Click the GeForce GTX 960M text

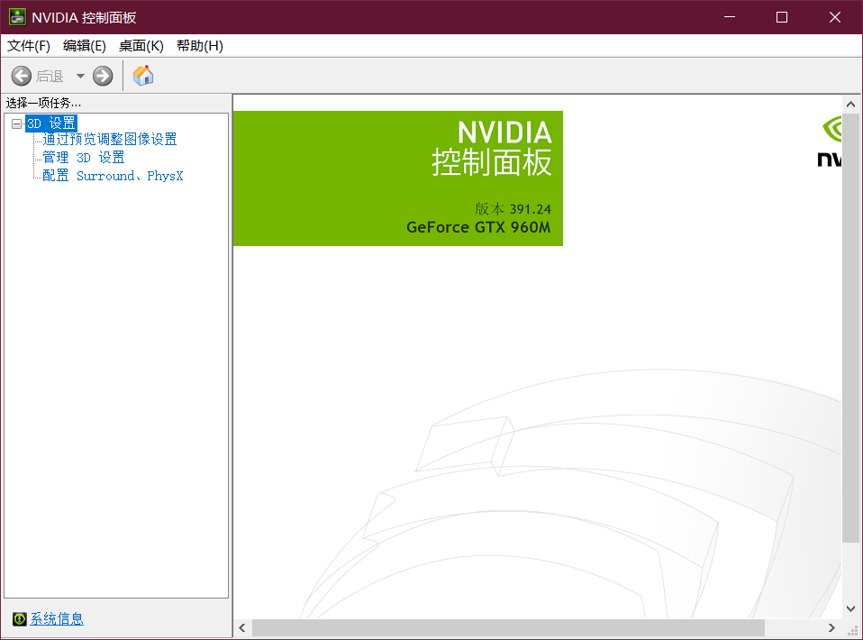(478, 227)
